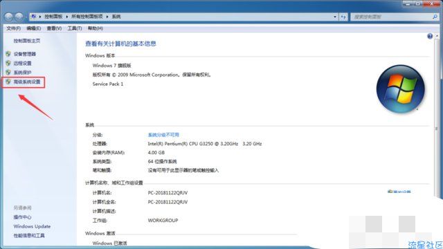Click the Service Pack 1 text
Image resolution: width=443 pixels, height=249 pixels.
(x=108, y=84)
